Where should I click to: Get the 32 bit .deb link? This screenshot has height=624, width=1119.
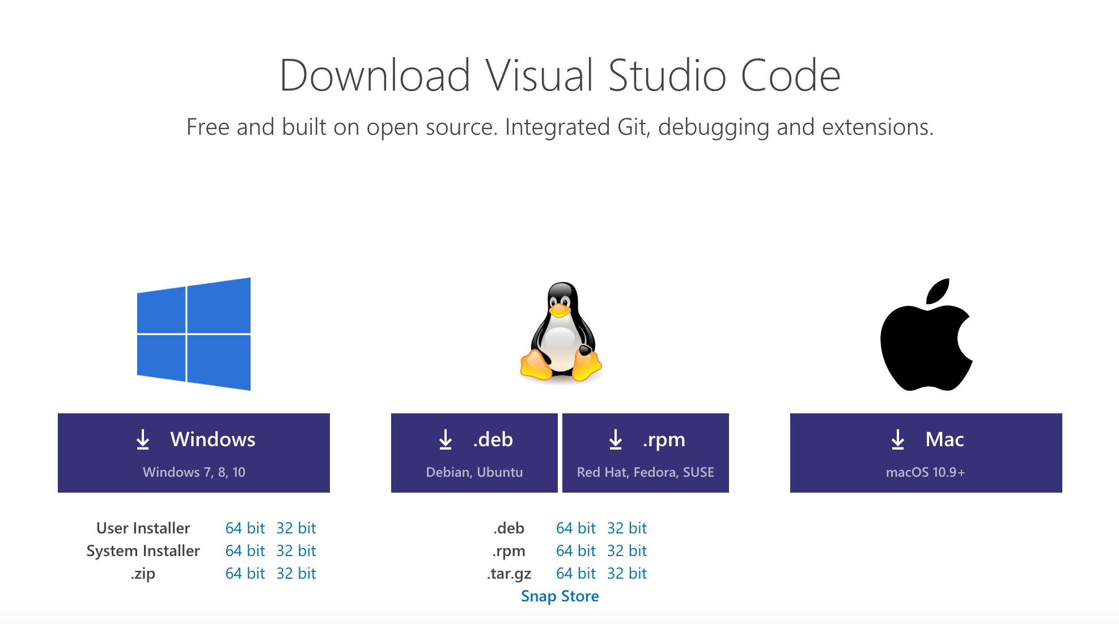pos(627,528)
